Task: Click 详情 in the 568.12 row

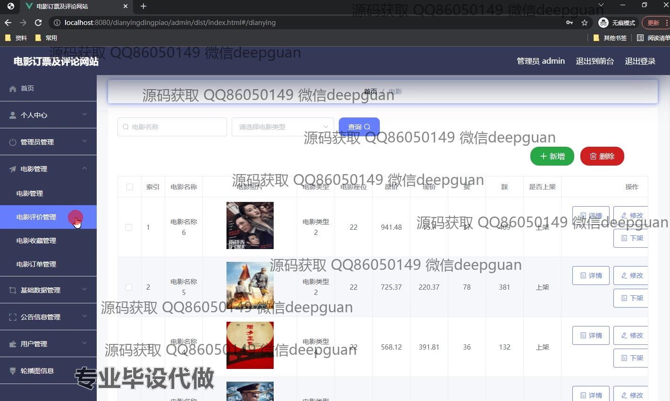Action: click(591, 335)
